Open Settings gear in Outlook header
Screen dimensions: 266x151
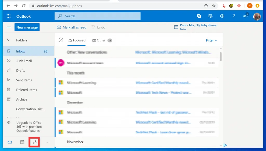point(222,16)
